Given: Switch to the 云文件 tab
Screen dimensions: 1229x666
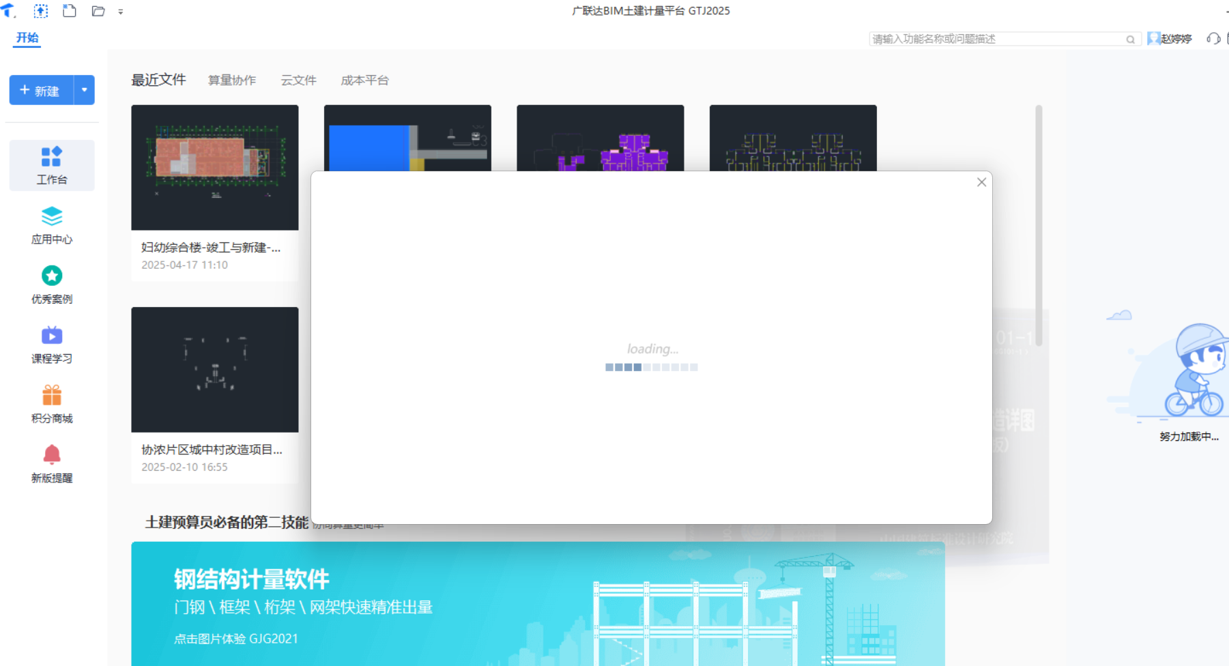Looking at the screenshot, I should pyautogui.click(x=299, y=81).
